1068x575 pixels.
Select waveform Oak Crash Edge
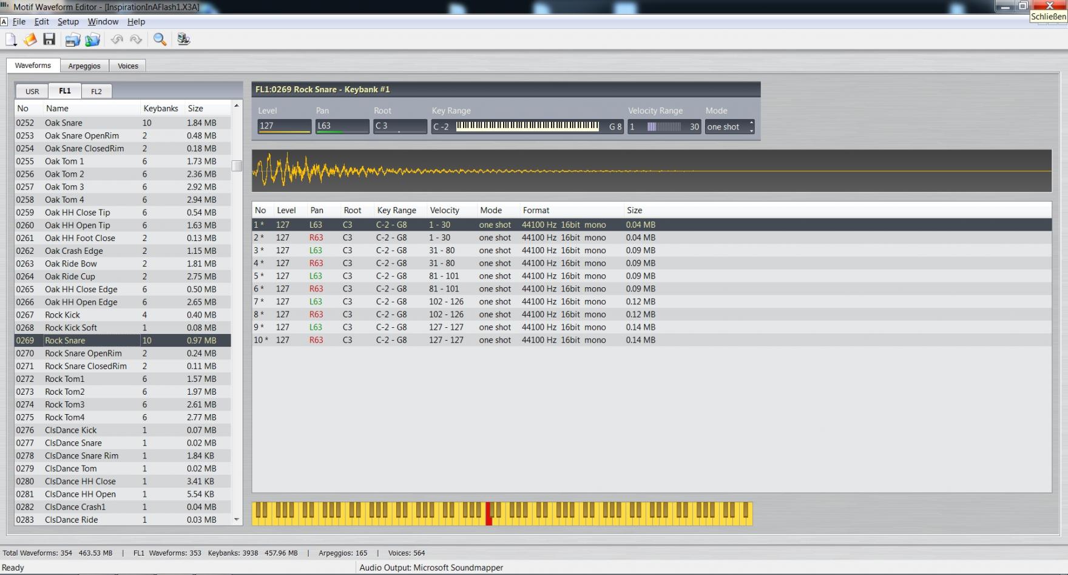123,251
